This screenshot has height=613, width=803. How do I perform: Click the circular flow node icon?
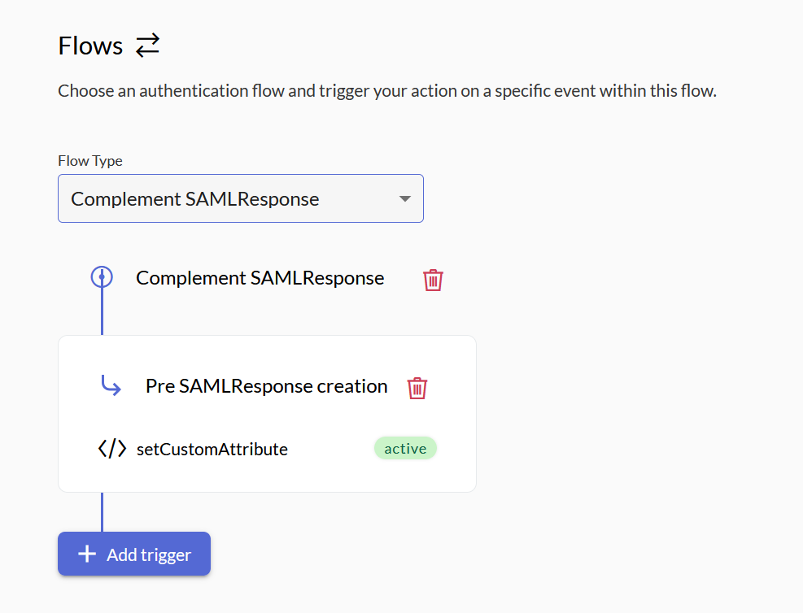[x=102, y=278]
